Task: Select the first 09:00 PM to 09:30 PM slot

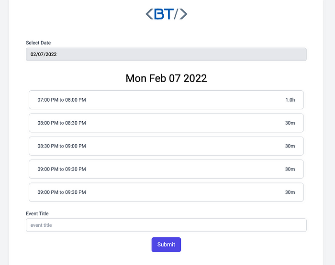Action: coord(166,169)
